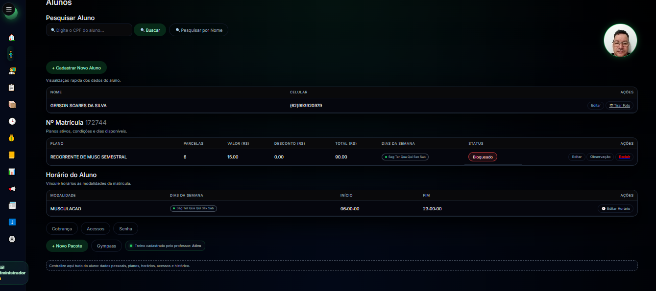Open the Cobrança tab

point(62,228)
